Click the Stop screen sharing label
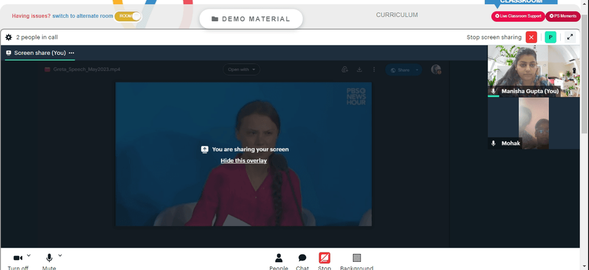 tap(494, 37)
